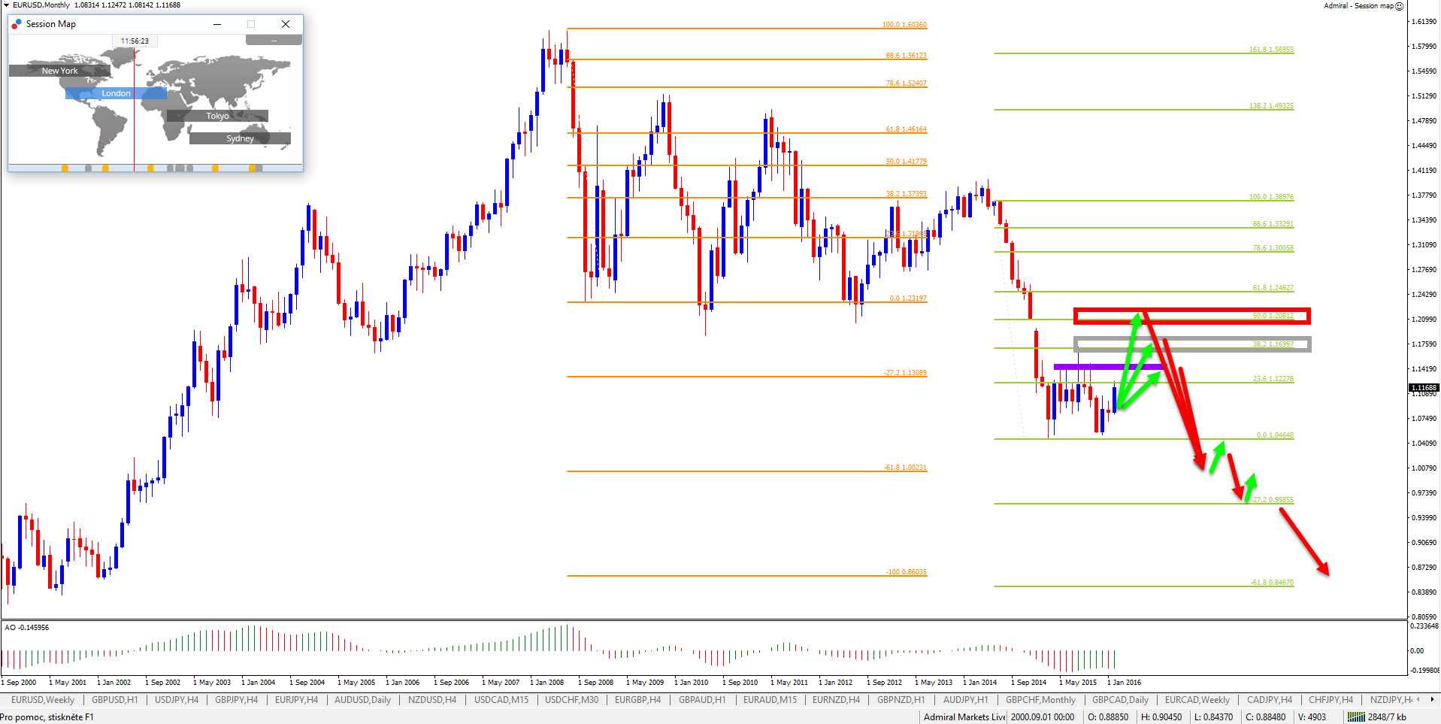Click the Pro pomoc, stiskněte F1 status text

47,717
